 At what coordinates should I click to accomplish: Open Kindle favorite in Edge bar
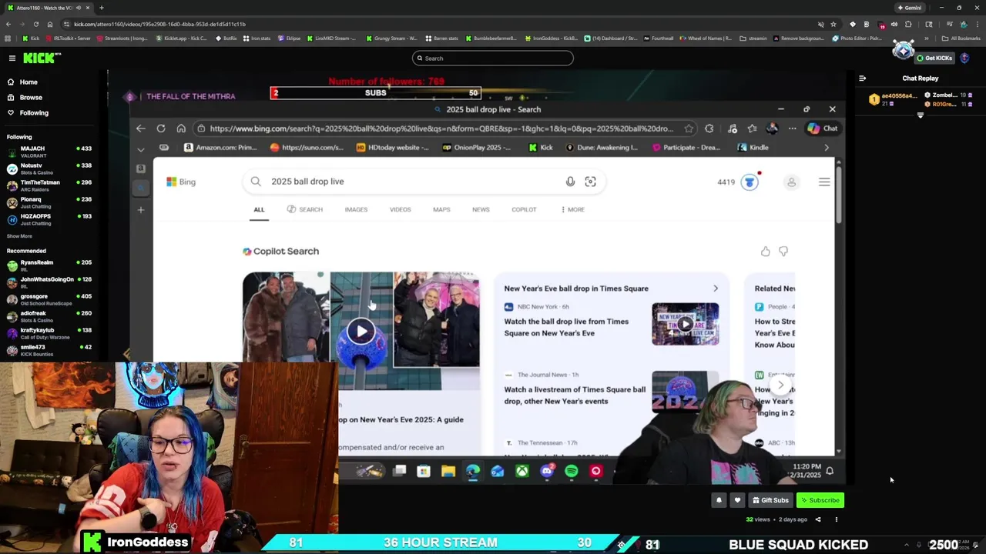pyautogui.click(x=753, y=148)
